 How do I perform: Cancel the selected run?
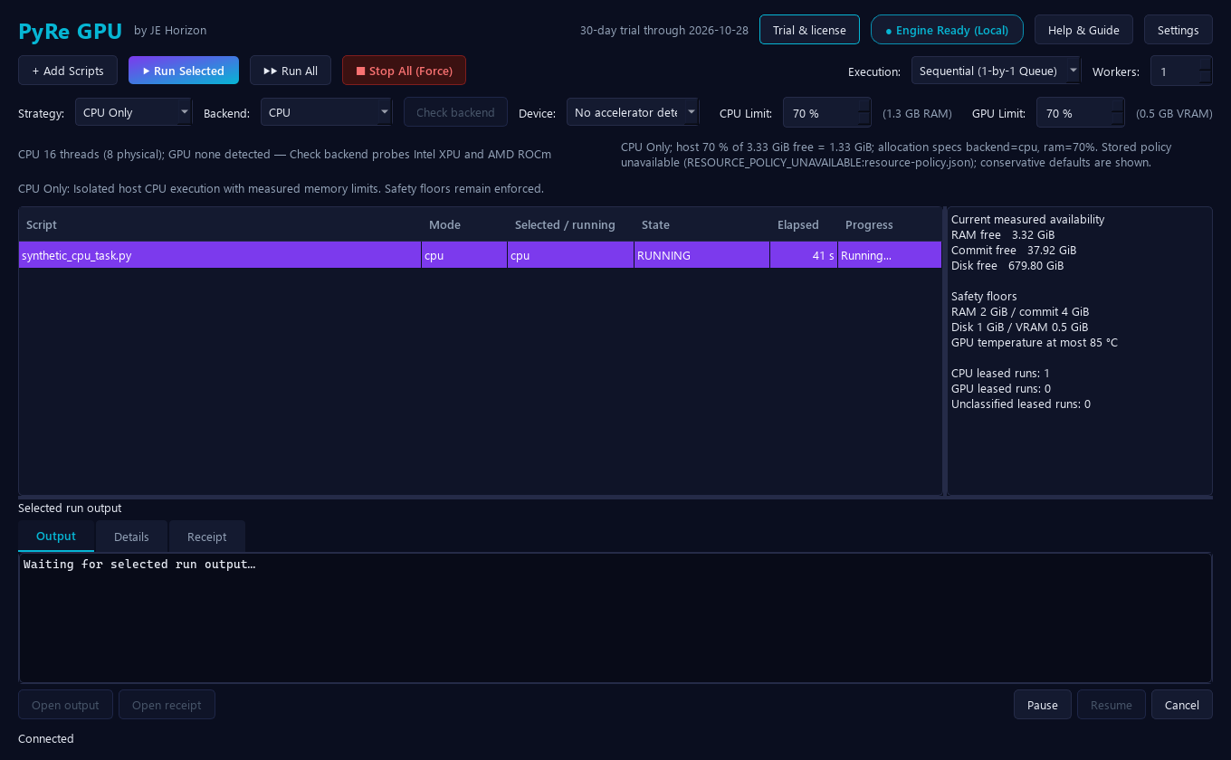click(x=1182, y=705)
